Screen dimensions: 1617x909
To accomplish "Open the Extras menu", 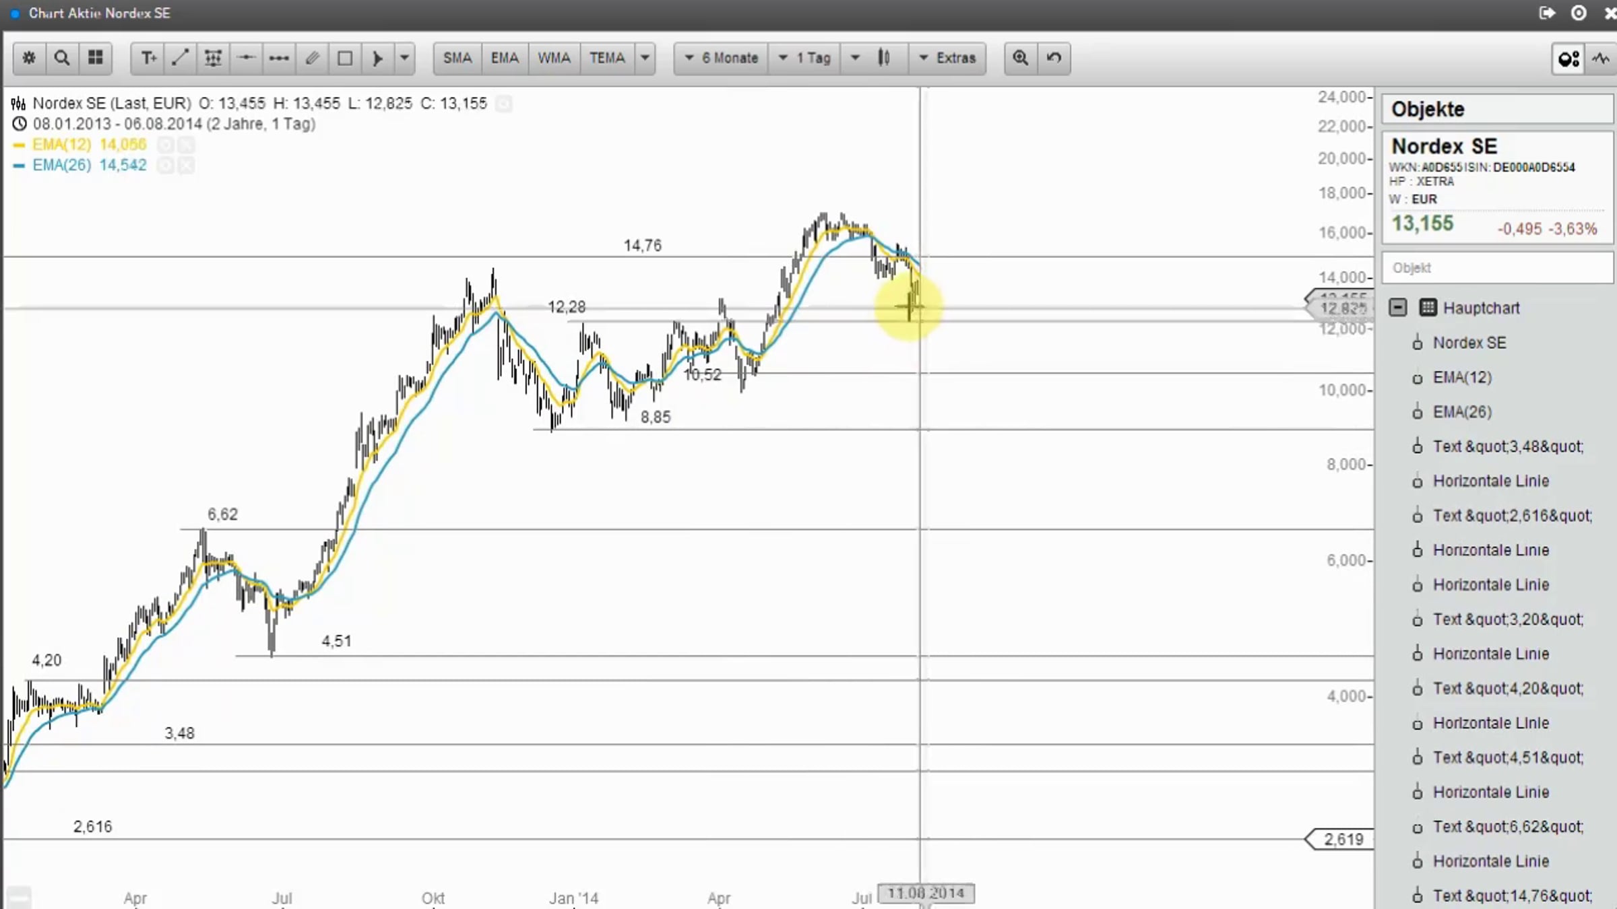I will (947, 58).
